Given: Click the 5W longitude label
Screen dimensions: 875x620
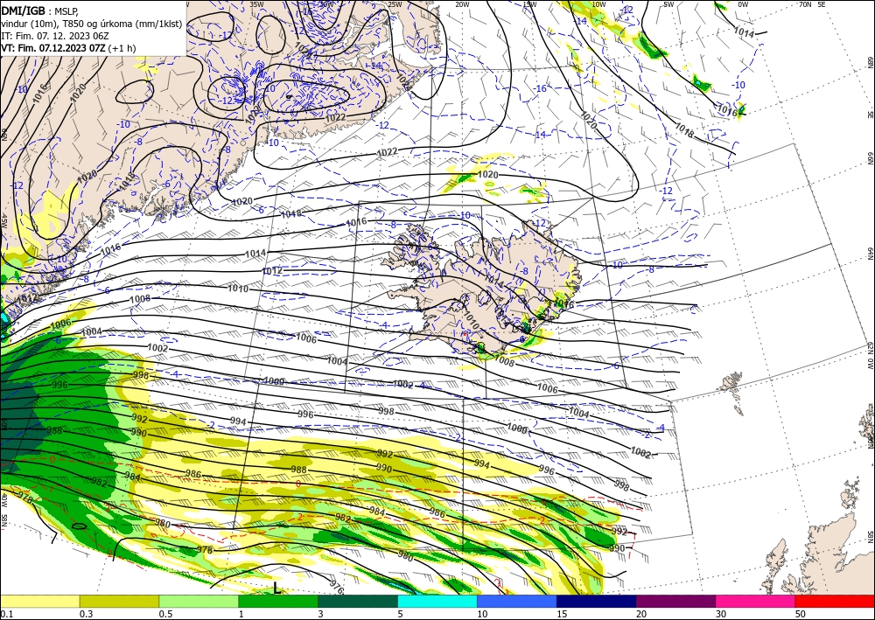Looking at the screenshot, I should click(x=668, y=4).
